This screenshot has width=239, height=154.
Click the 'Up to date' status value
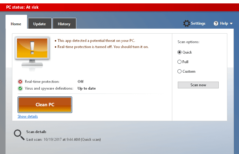coord(86,88)
